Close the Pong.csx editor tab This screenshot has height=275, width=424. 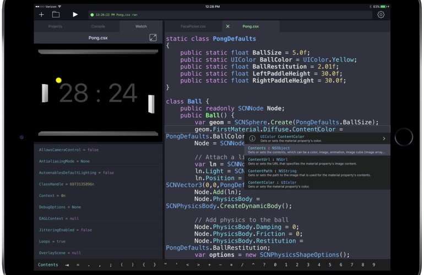(x=227, y=26)
